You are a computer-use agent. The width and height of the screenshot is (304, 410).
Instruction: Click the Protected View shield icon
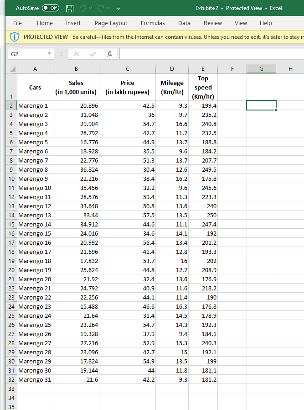15,37
